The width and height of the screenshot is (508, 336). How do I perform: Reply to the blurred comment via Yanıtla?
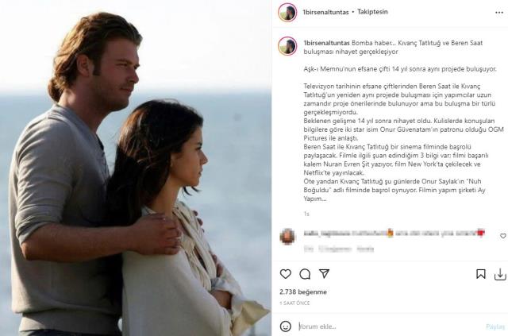point(365,249)
